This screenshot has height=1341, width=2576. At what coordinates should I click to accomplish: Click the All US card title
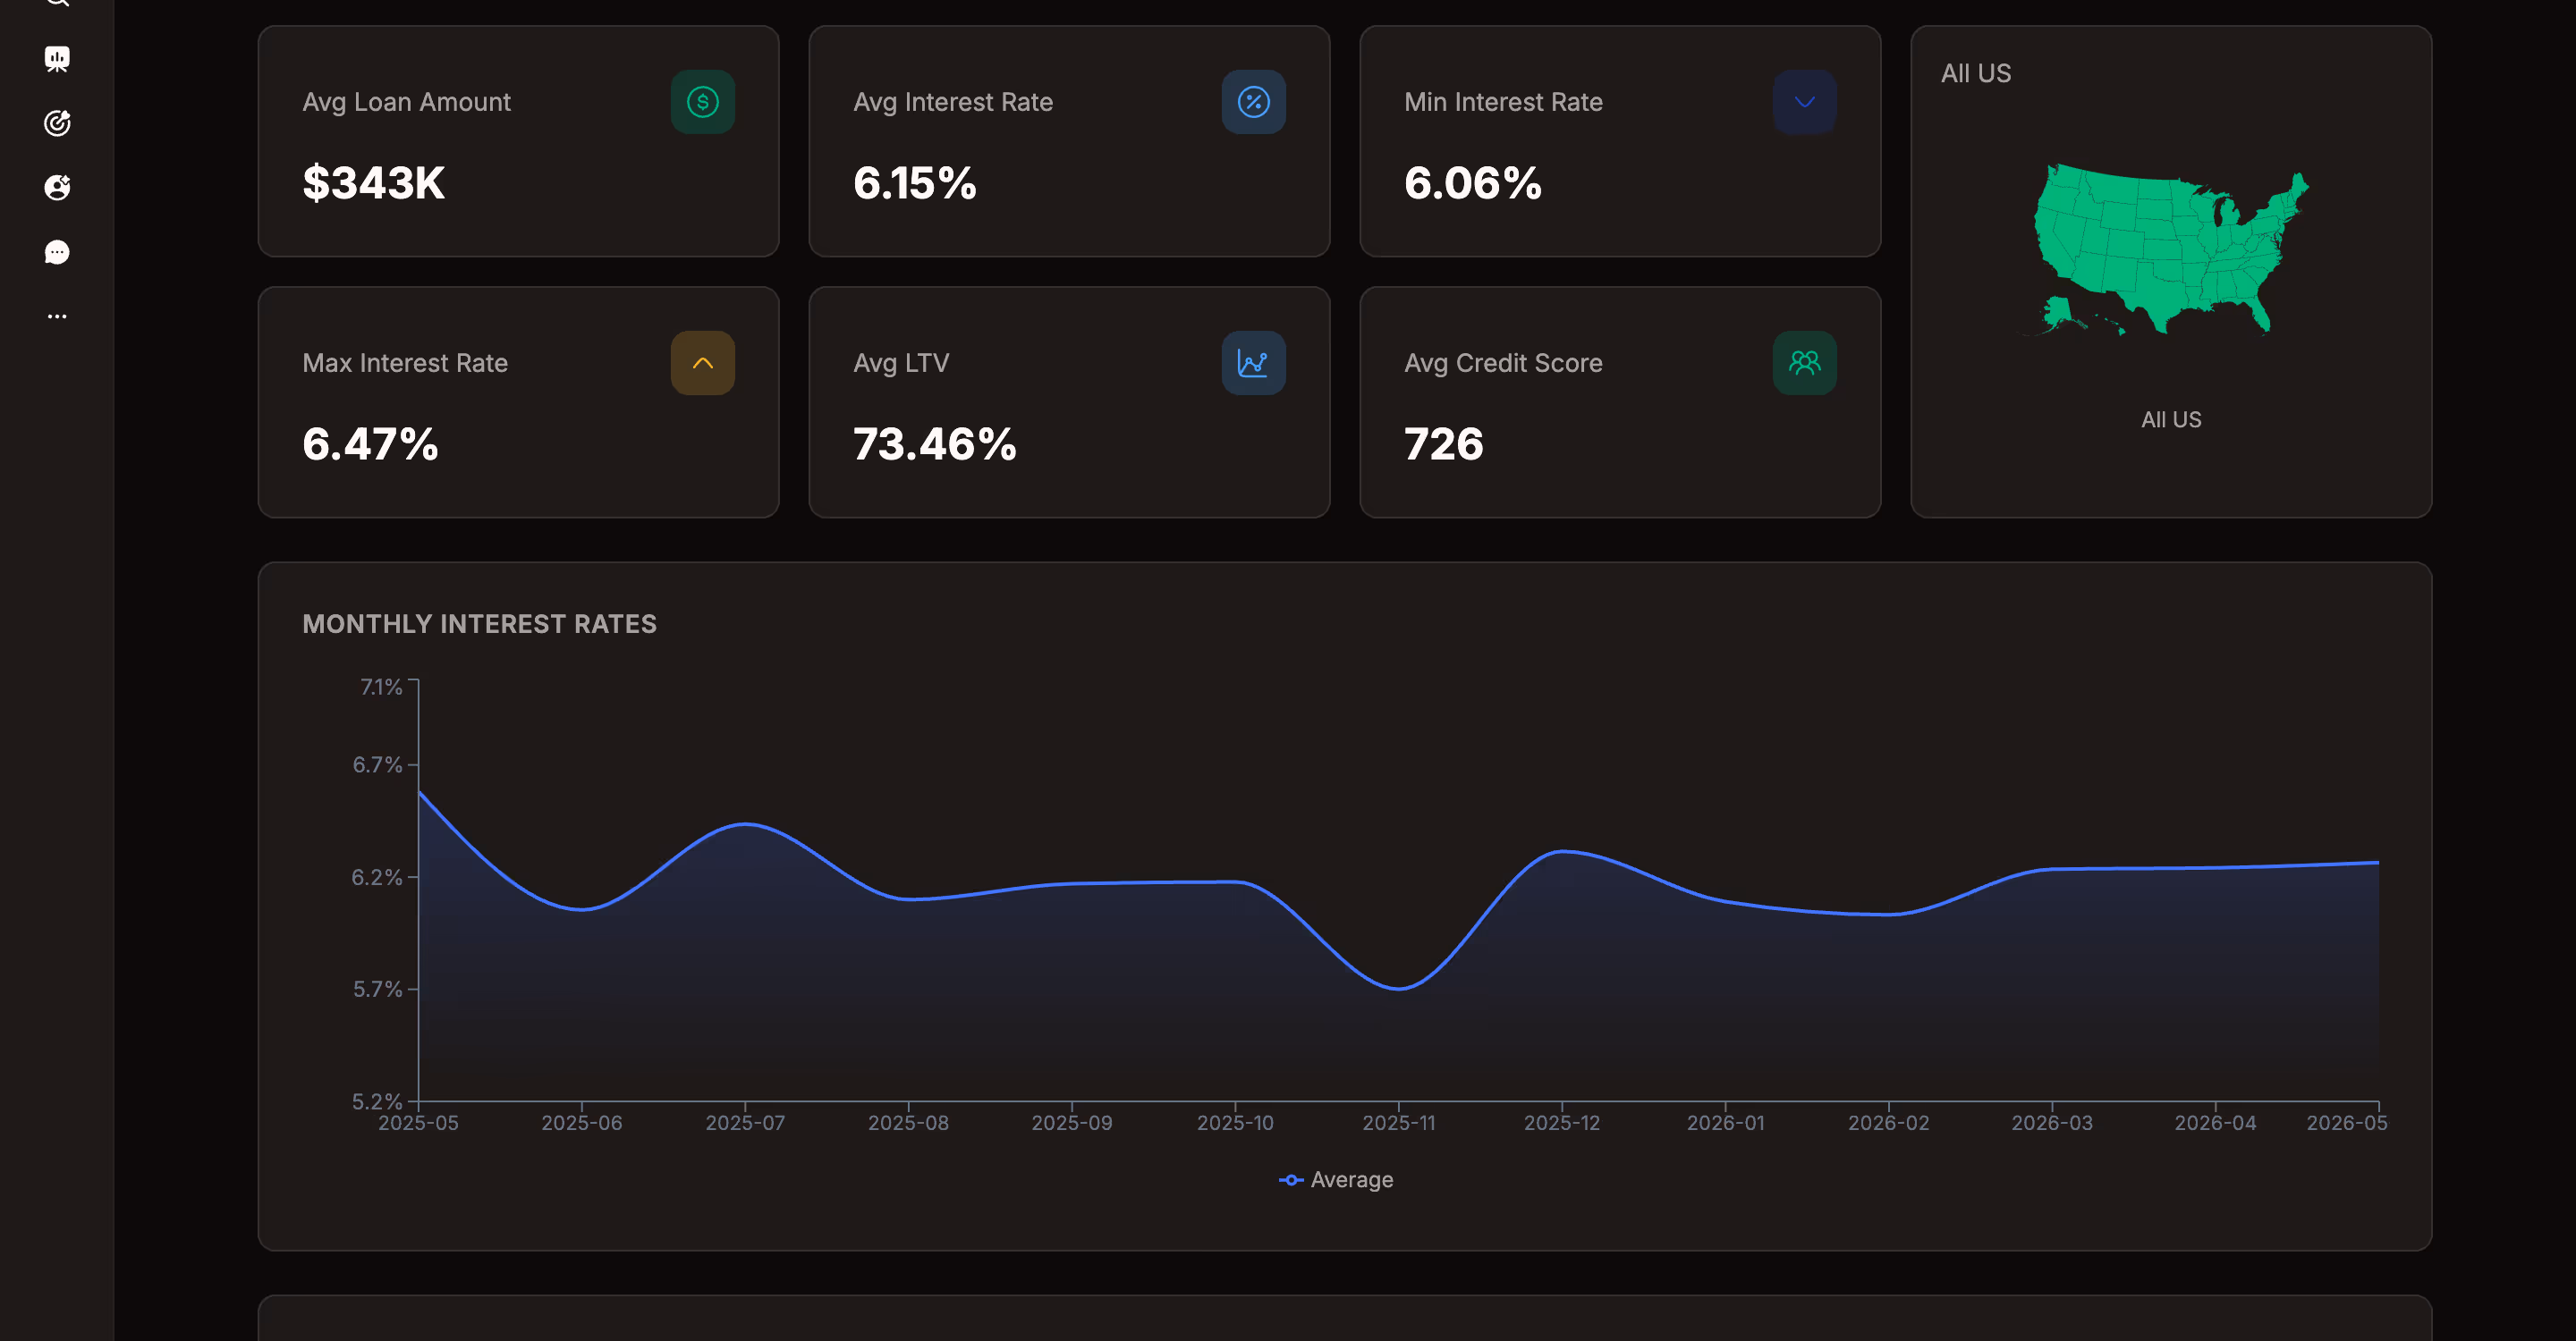point(1976,73)
